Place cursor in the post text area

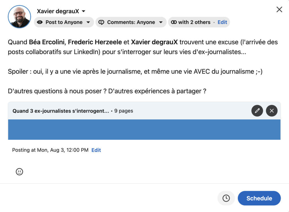point(144,66)
